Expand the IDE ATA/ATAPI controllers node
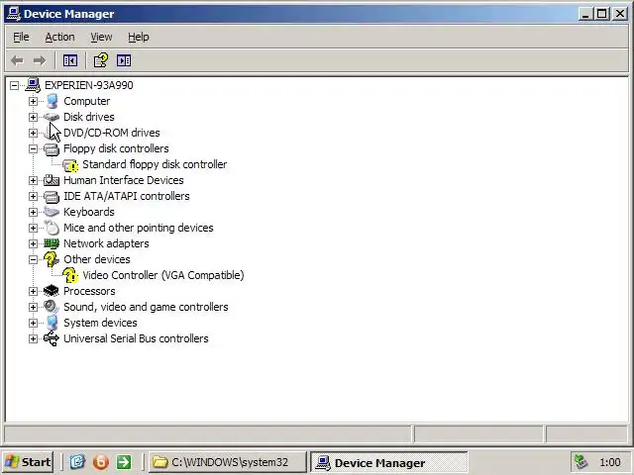This screenshot has width=634, height=475. point(33,196)
